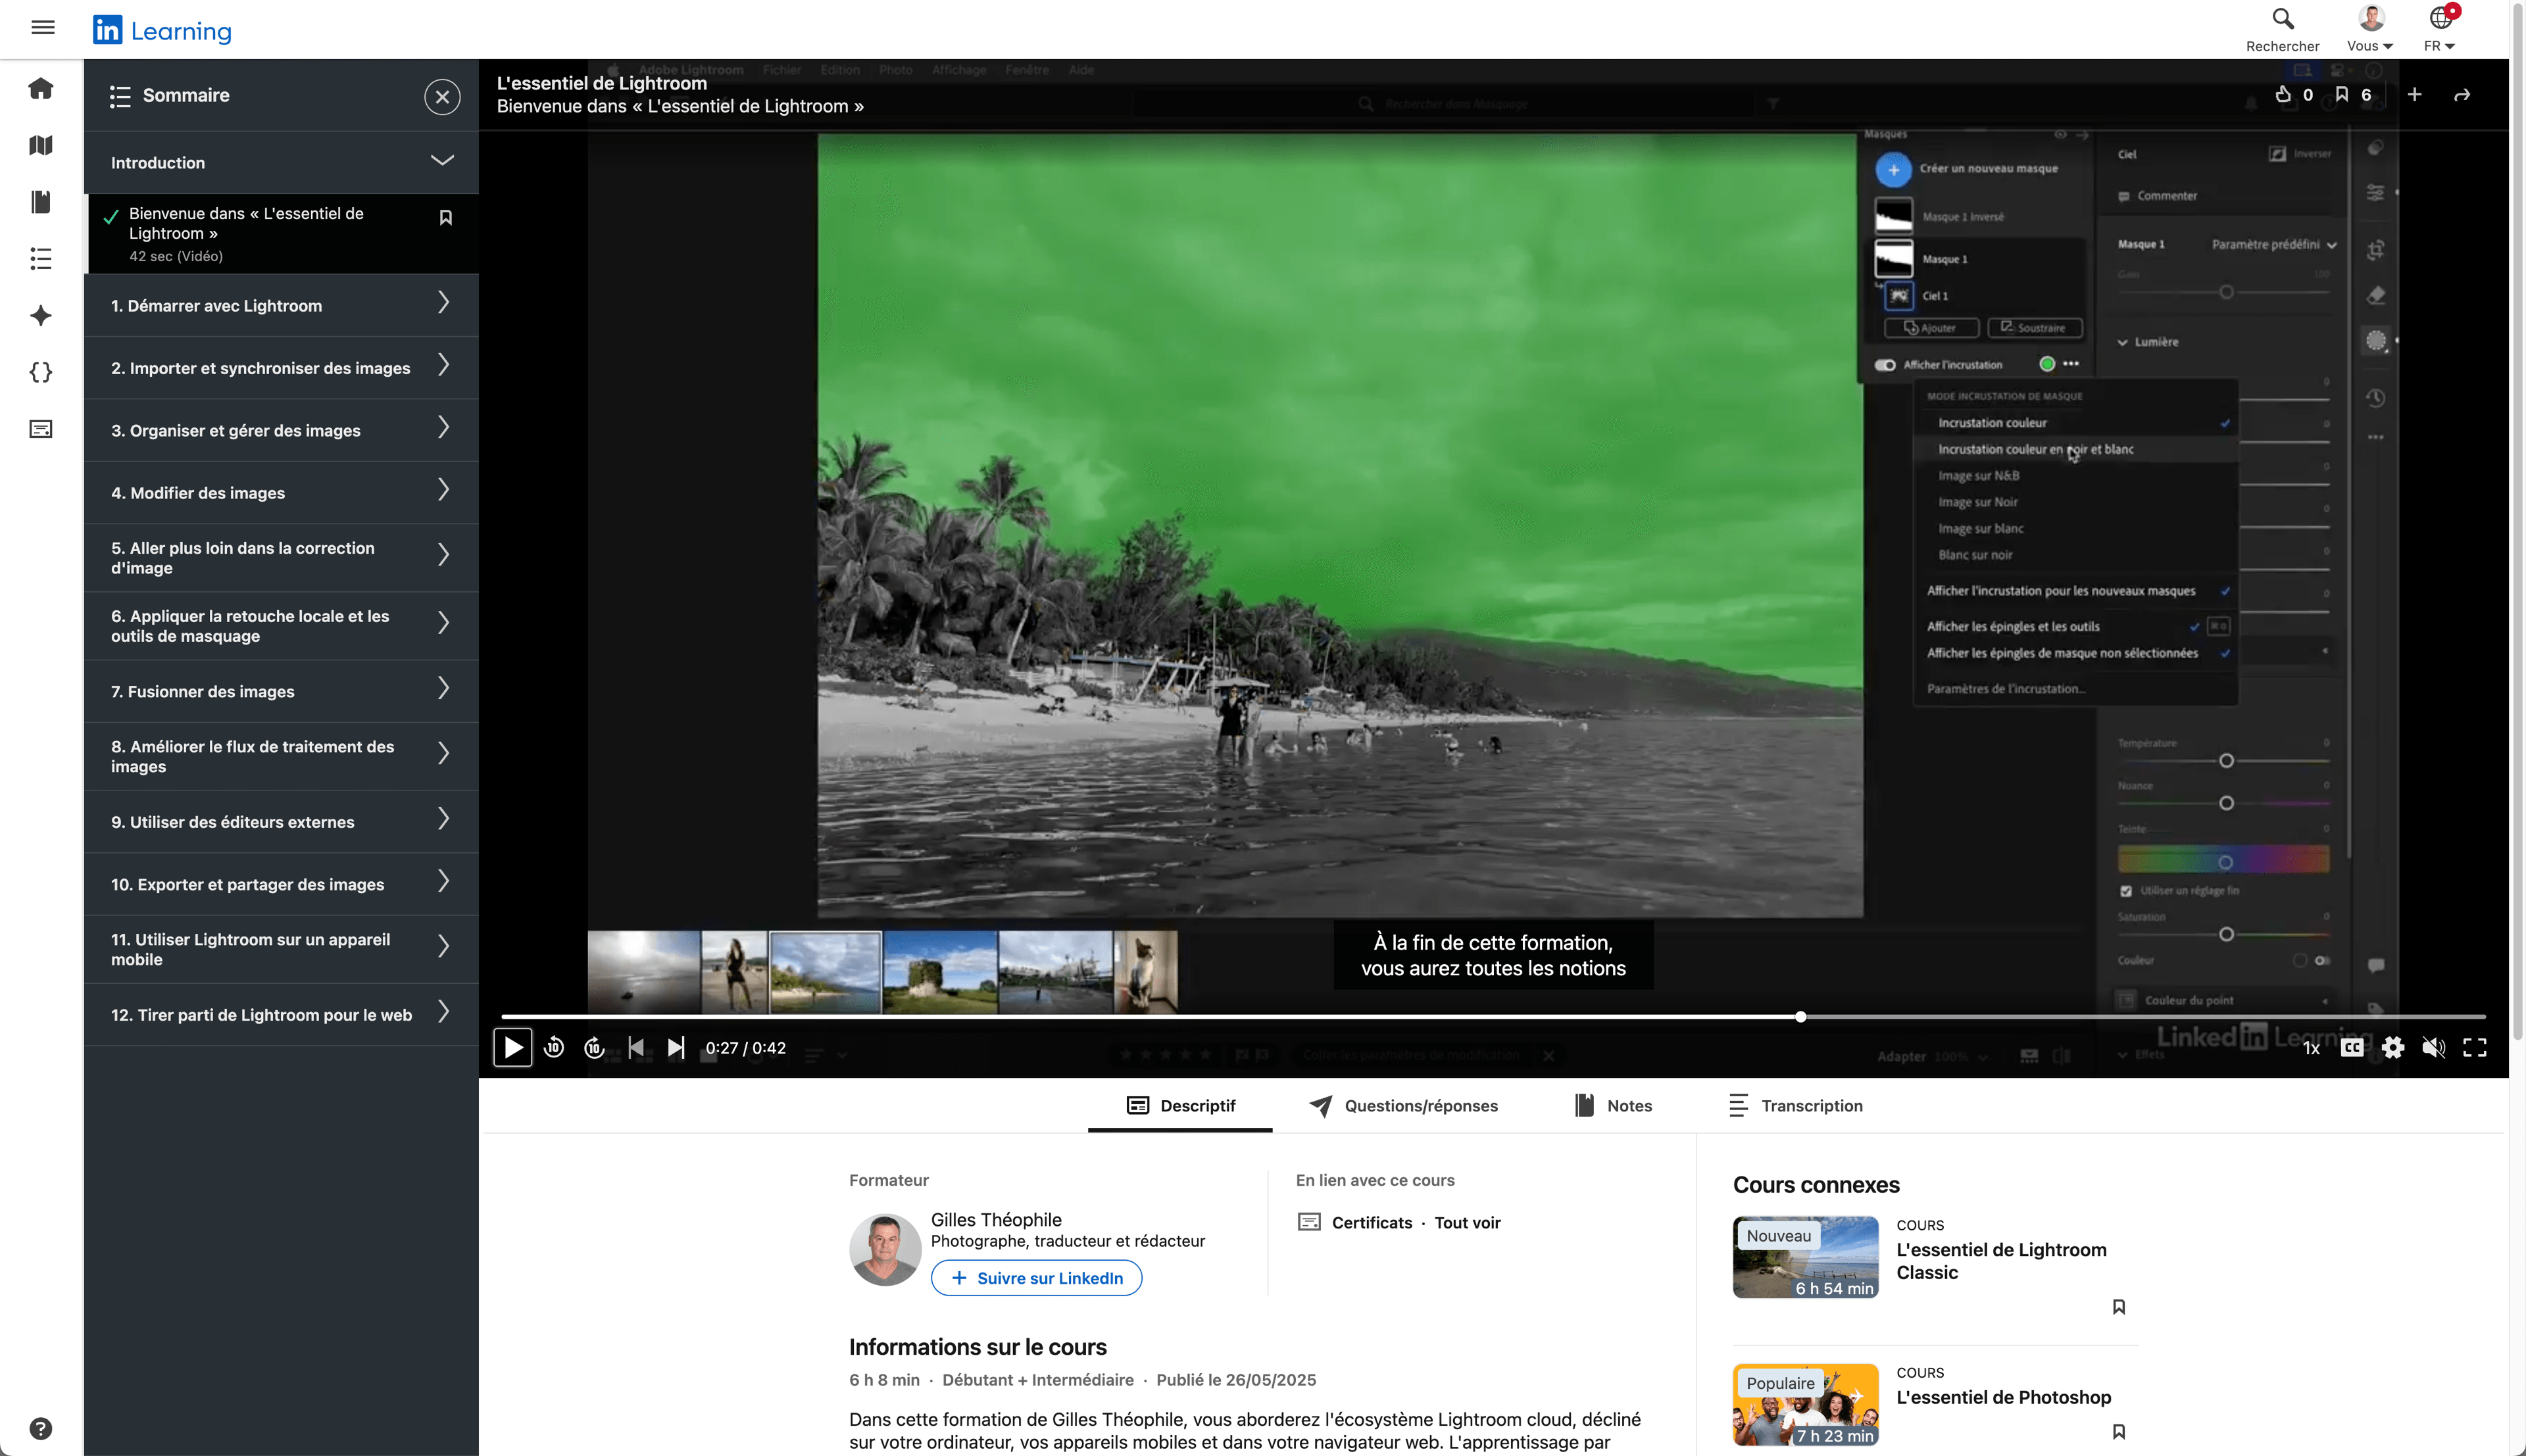Expand 4. Modifier des images
Viewport: 2526px width, 1456px height.
(281, 493)
